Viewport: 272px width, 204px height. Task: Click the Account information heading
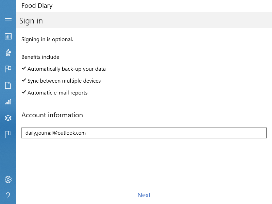coord(52,115)
